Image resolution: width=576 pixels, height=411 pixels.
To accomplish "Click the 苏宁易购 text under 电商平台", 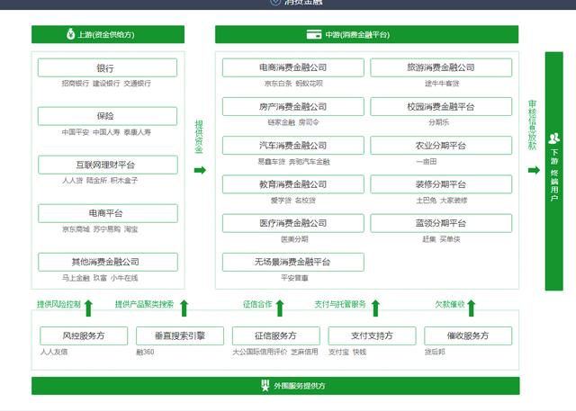I will click(107, 229).
